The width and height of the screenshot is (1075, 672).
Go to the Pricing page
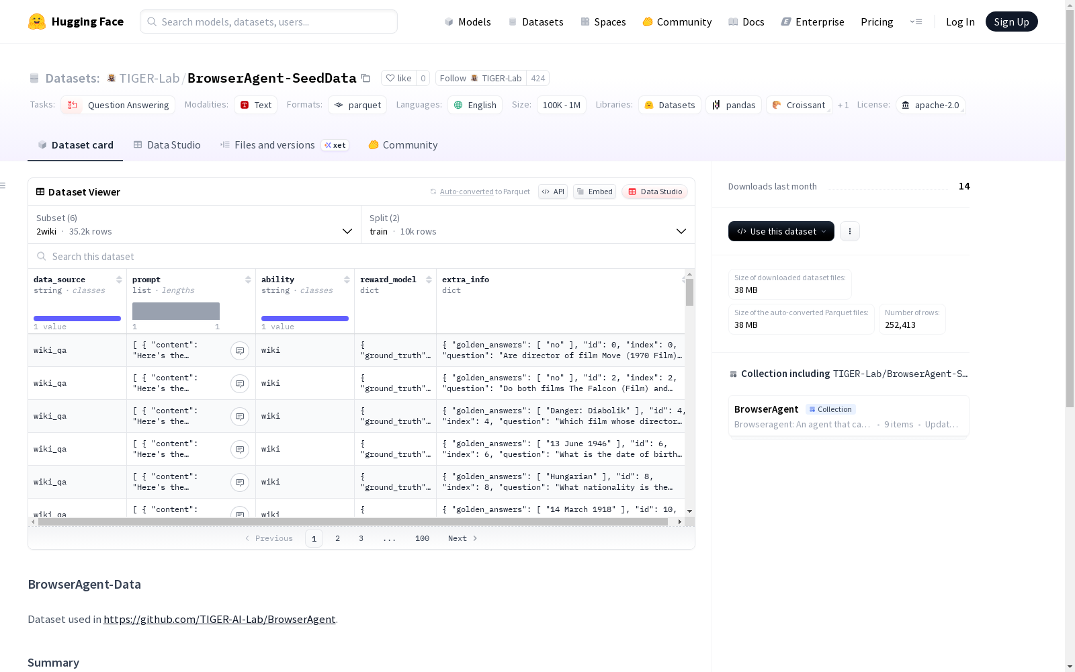click(877, 22)
